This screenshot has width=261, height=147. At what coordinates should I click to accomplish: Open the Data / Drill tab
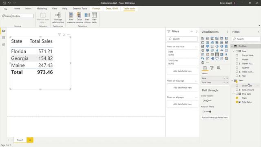click(112, 9)
